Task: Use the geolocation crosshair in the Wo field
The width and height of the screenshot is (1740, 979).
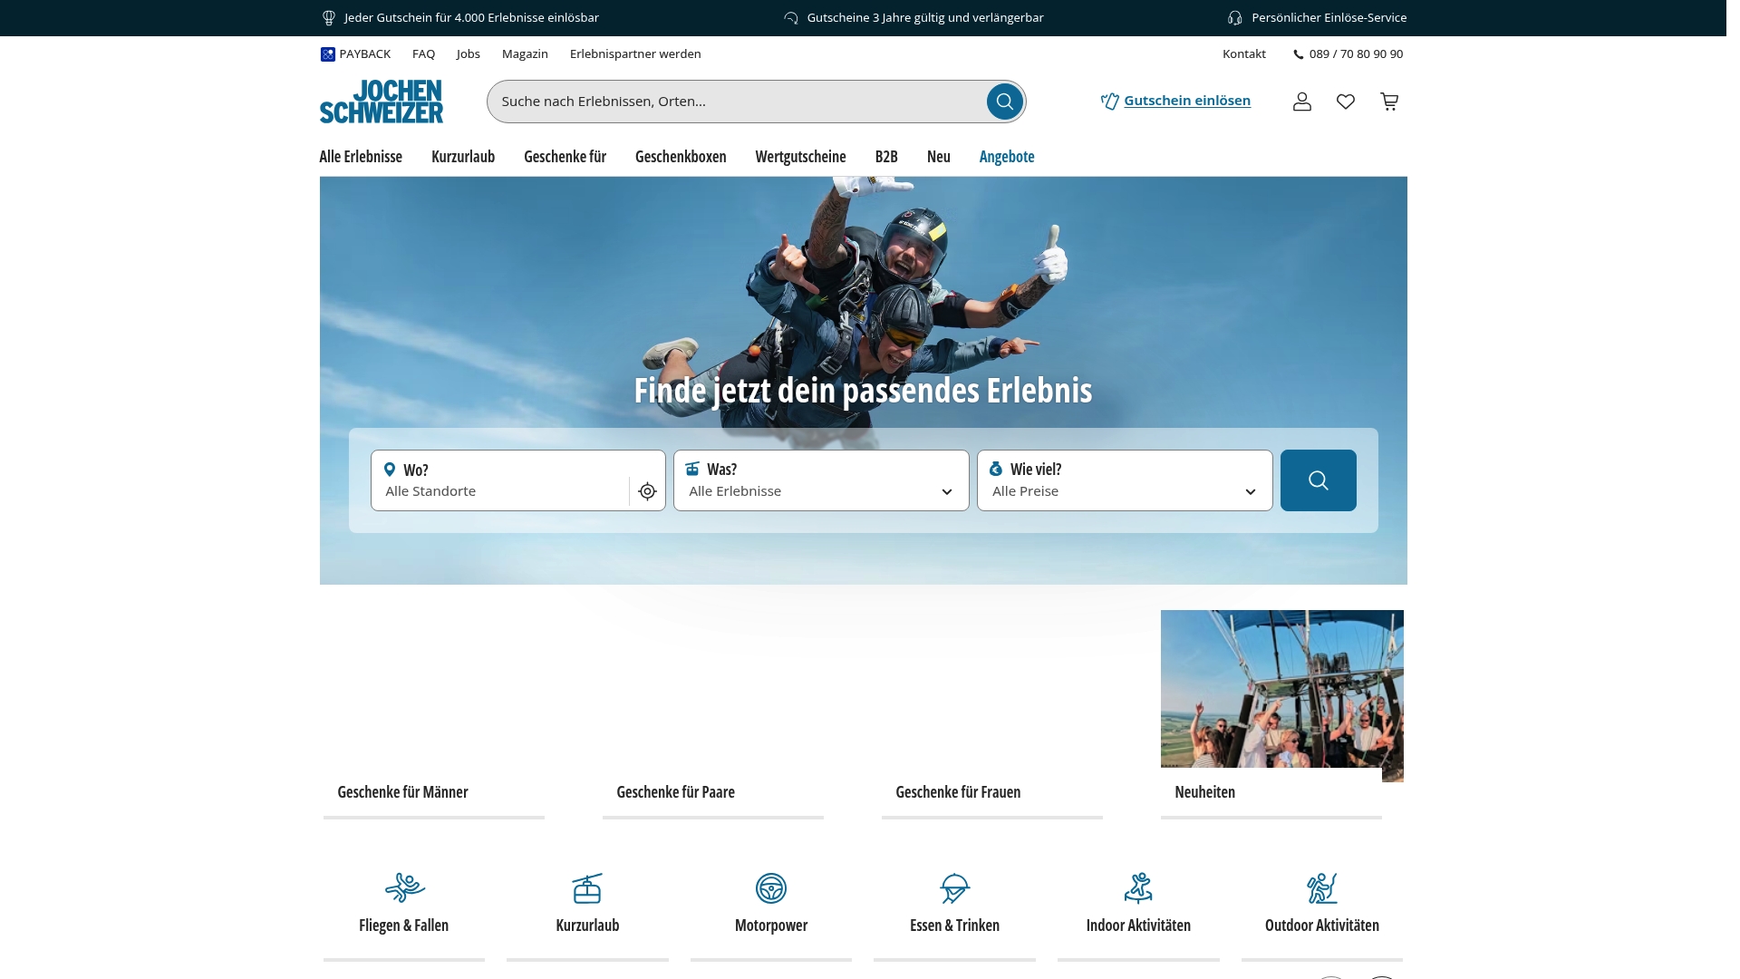Action: point(647,490)
